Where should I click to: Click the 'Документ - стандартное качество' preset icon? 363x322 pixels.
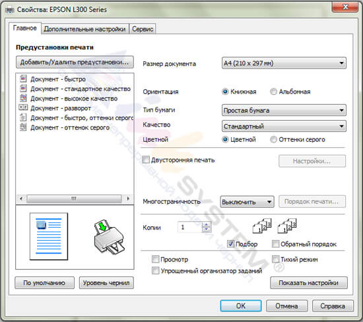point(23,88)
